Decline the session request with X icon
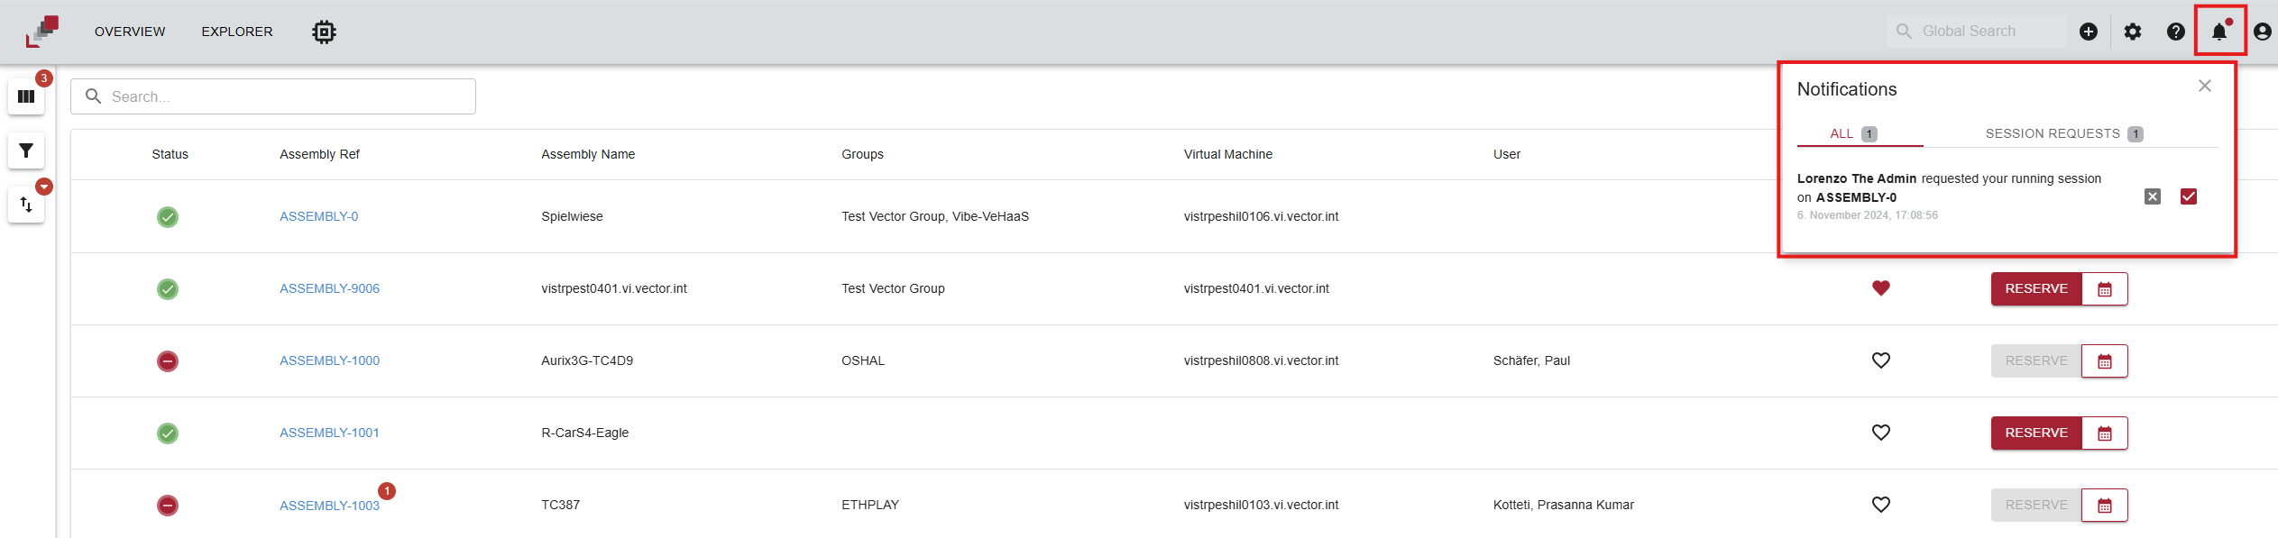 click(x=2153, y=196)
